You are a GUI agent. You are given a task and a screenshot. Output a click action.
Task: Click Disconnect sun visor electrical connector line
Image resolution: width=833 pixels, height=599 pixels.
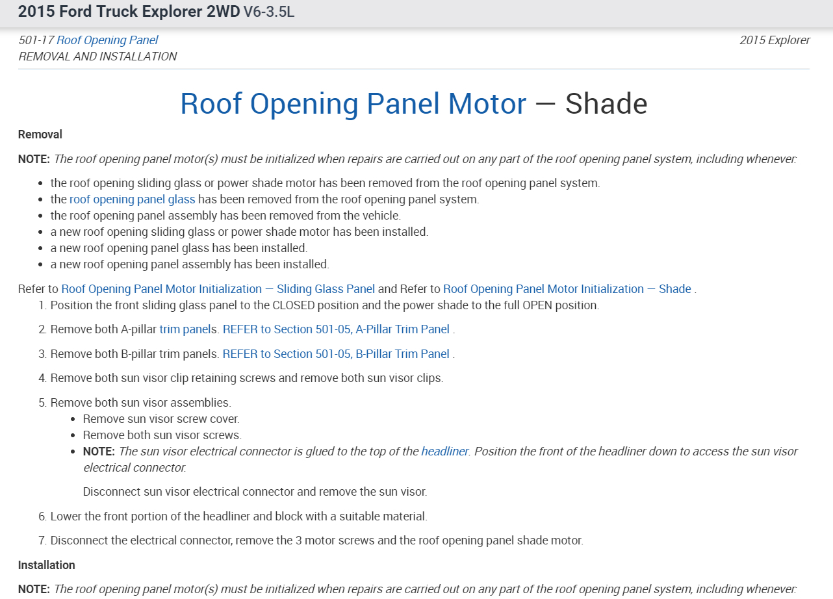point(255,492)
